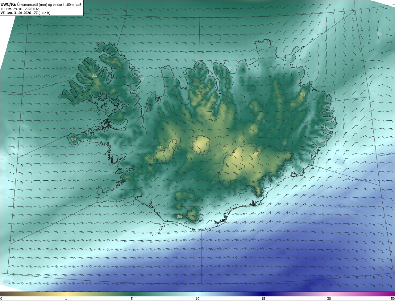Click the '3.2' value near the south coast
This screenshot has width=395, height=301.
click(180, 216)
